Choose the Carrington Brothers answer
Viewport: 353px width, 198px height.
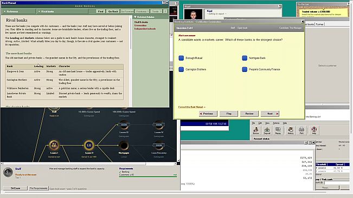click(181, 69)
